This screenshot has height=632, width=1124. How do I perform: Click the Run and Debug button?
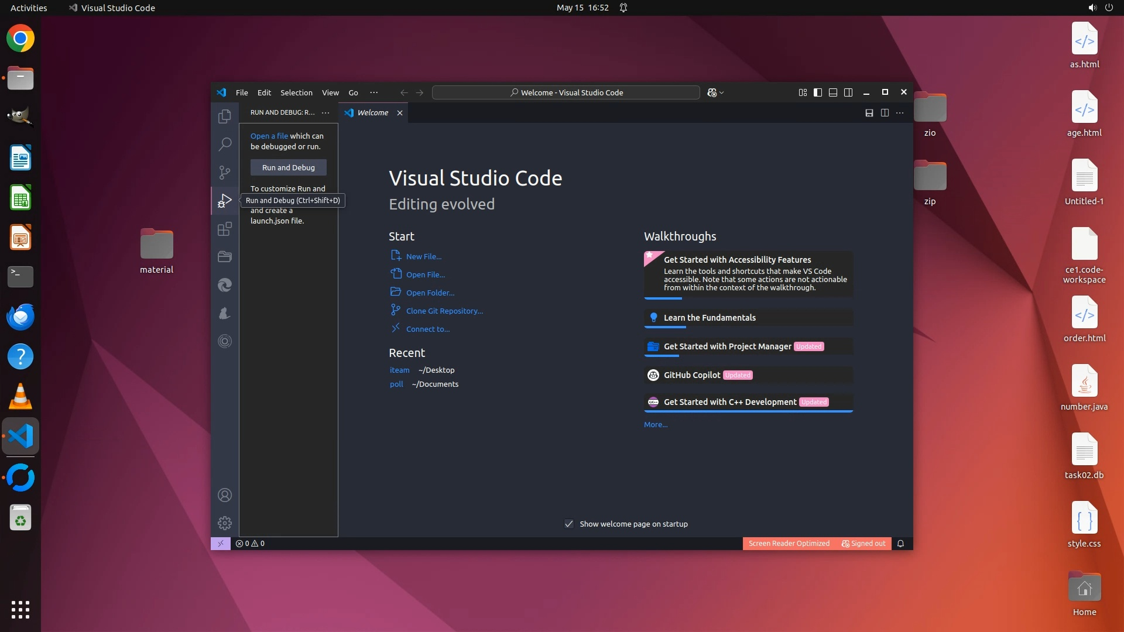[x=288, y=167]
